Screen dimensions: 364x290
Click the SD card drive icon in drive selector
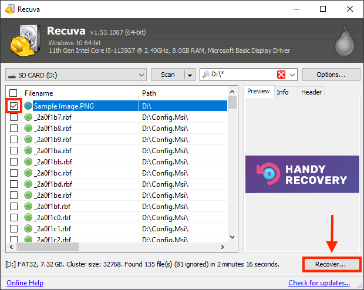coord(12,76)
